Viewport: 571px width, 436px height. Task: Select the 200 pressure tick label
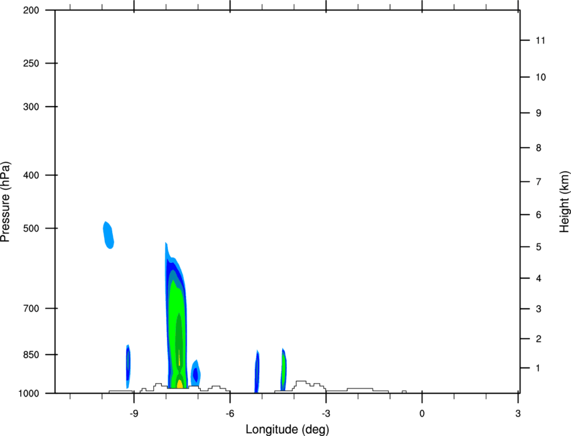tap(31, 10)
